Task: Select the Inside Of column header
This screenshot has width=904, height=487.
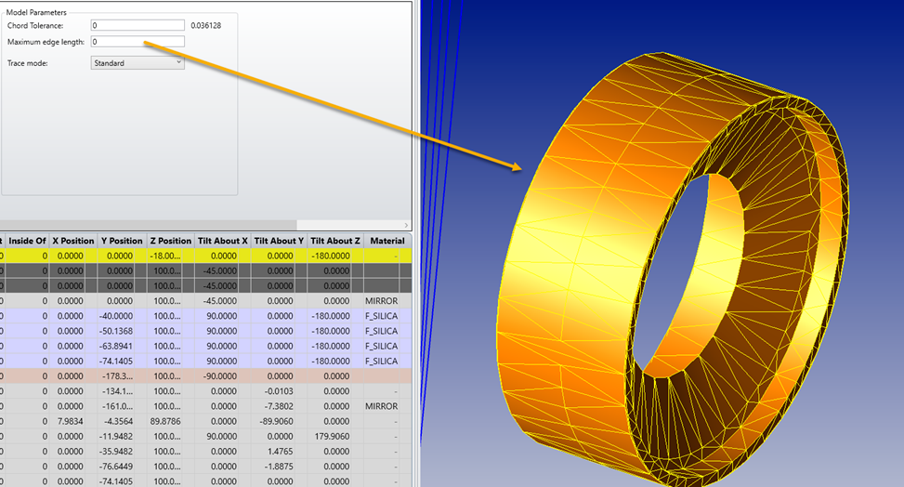Action: [x=27, y=241]
